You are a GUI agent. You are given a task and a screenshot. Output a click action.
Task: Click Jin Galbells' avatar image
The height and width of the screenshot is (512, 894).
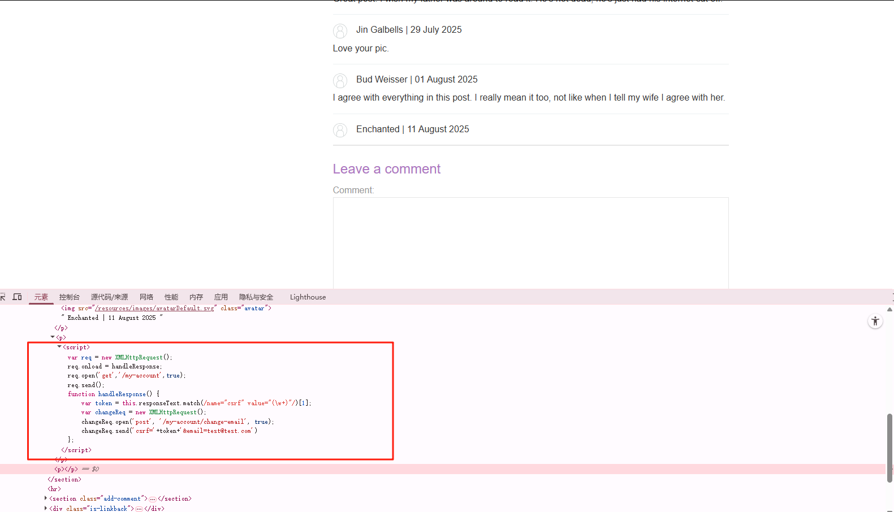point(340,31)
